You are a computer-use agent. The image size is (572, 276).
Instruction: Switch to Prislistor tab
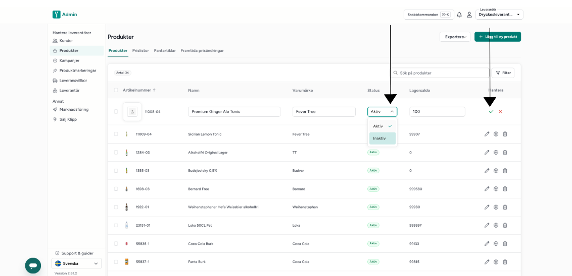(x=140, y=50)
